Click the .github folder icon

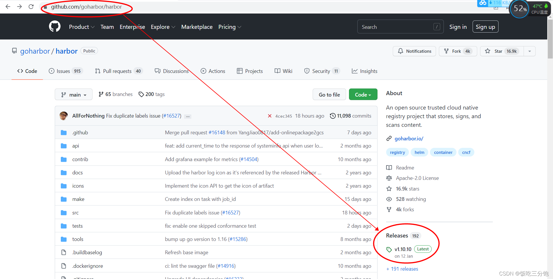64,133
